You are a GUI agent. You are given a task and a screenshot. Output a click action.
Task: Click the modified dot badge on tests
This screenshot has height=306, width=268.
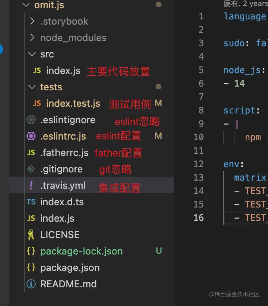[159, 87]
